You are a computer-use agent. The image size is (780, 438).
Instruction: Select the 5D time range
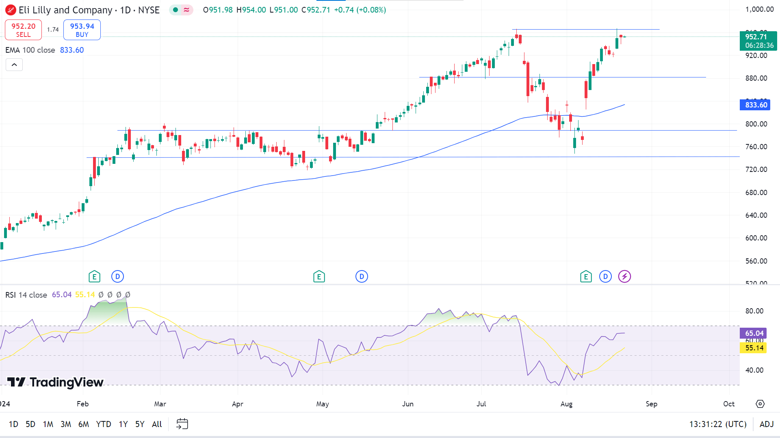[x=30, y=424]
